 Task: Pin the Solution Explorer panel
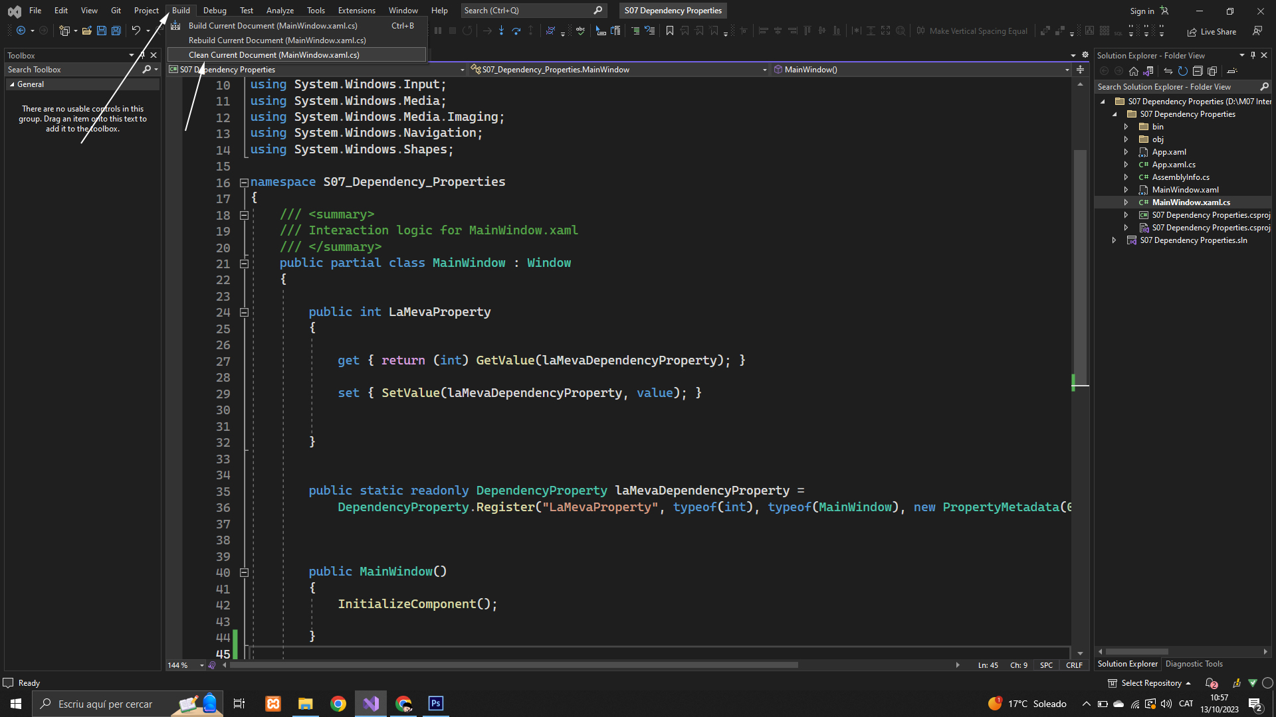coord(1253,56)
